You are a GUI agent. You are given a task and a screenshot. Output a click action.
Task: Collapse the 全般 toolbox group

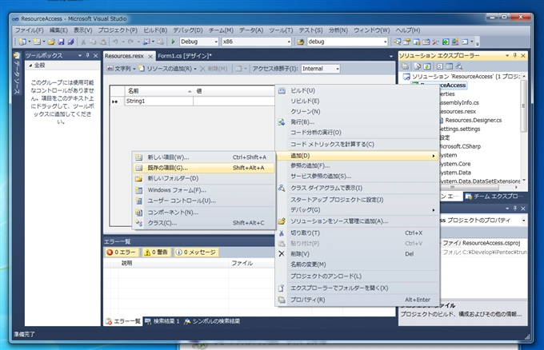point(30,66)
